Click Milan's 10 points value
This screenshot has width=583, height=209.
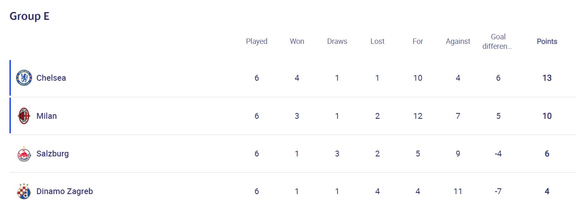pyautogui.click(x=547, y=116)
